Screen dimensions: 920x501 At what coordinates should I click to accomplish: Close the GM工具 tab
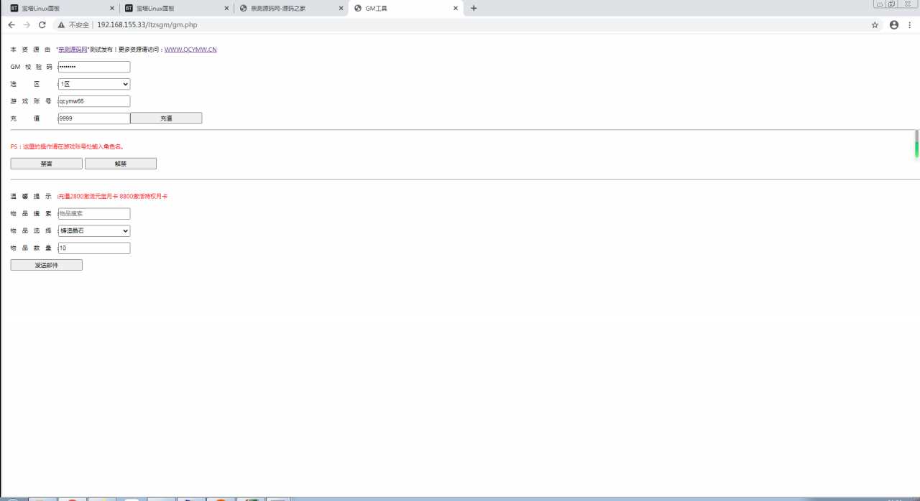pos(455,9)
